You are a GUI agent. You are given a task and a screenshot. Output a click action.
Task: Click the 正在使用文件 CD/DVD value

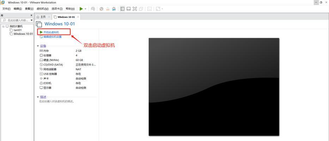coord(86,65)
